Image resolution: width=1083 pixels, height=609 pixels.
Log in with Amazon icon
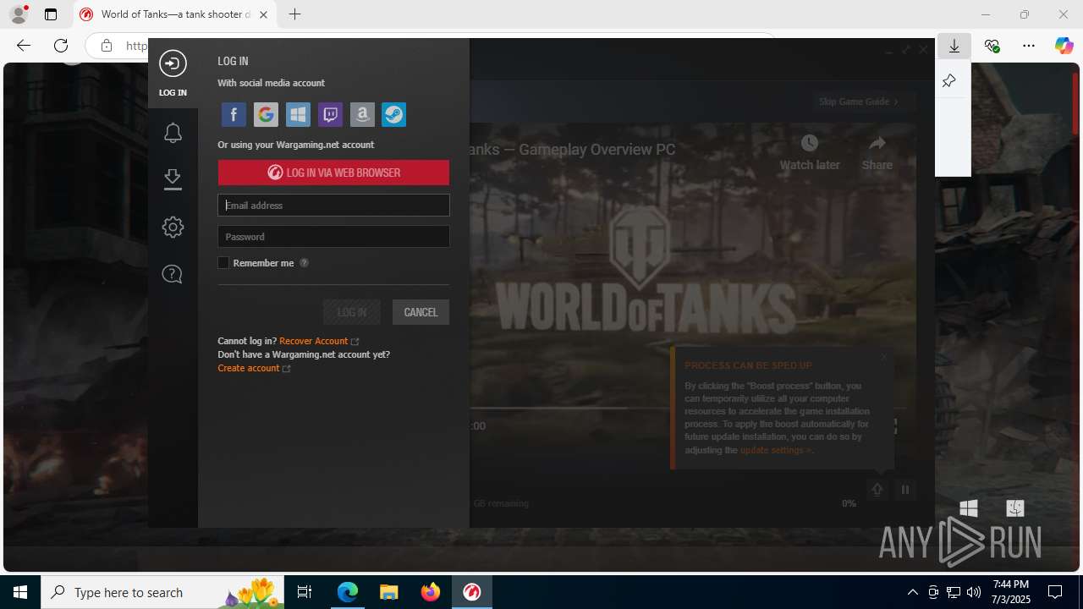(x=362, y=114)
